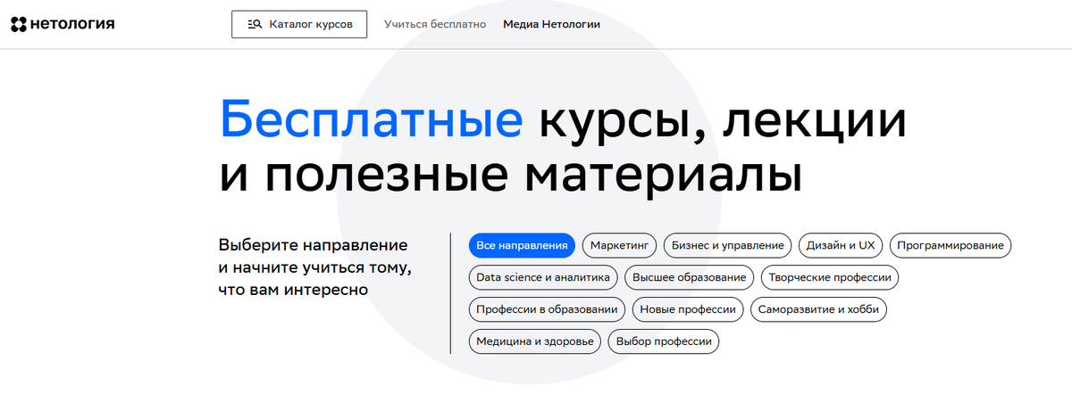Select Творческие профессии filter
The width and height of the screenshot is (1072, 402).
[x=831, y=277]
